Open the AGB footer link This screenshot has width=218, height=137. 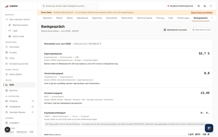pyautogui.click(x=31, y=132)
